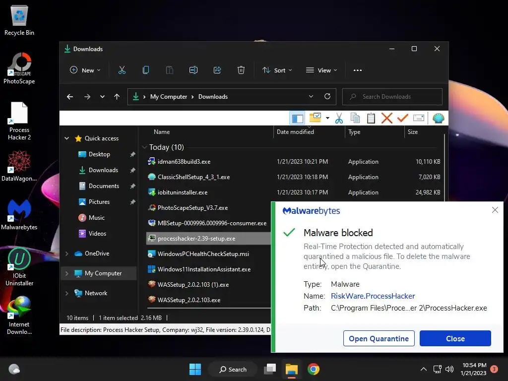508x381 pixels.
Task: Select Documents in navigation pane
Action: click(x=104, y=186)
